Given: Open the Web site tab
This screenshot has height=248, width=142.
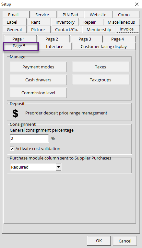Looking at the screenshot, I should point(98,15).
